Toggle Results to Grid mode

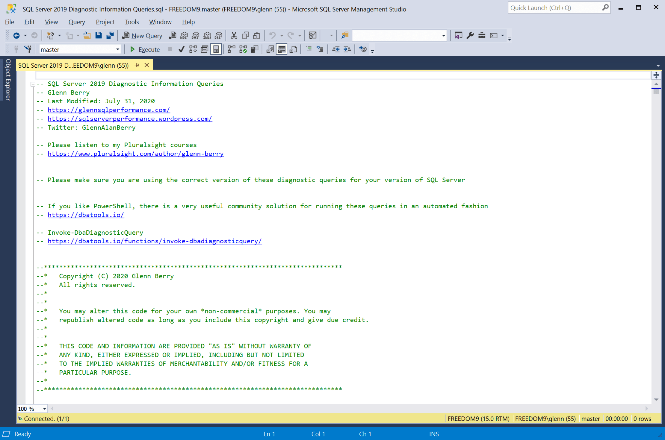(281, 49)
